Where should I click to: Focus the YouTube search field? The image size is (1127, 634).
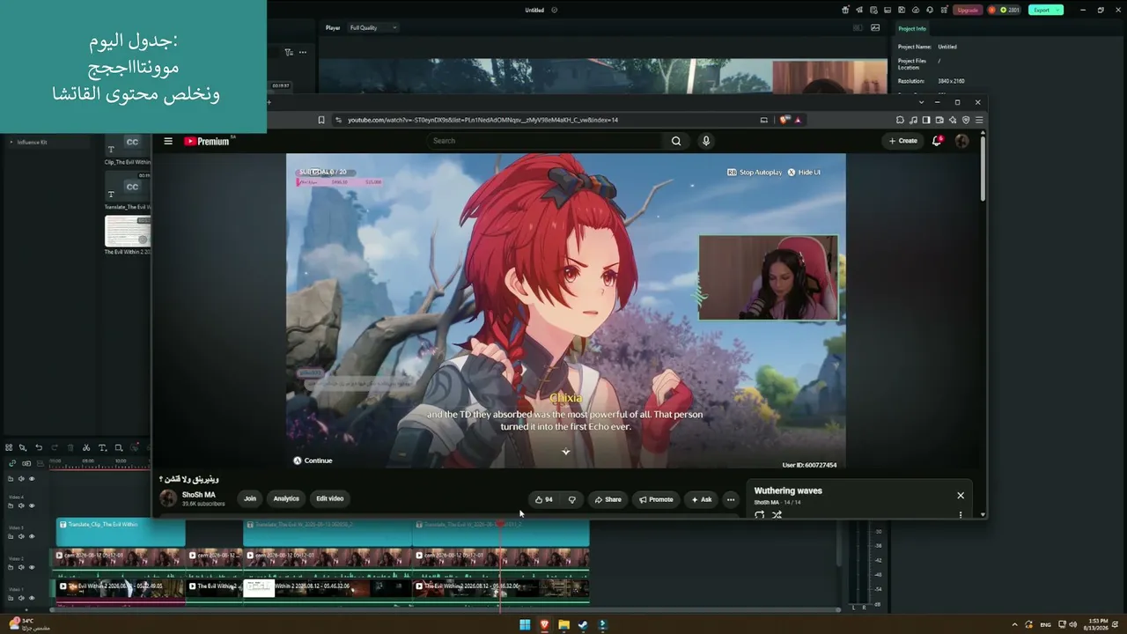544,141
